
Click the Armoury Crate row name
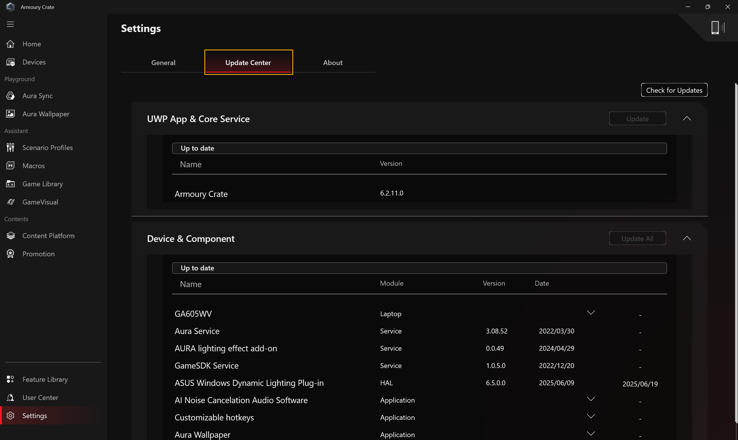201,194
